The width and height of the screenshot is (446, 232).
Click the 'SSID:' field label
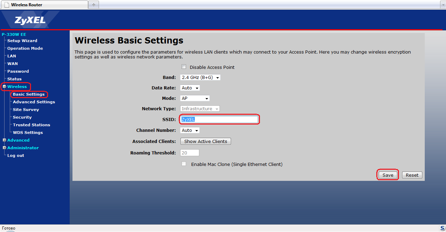[169, 120]
